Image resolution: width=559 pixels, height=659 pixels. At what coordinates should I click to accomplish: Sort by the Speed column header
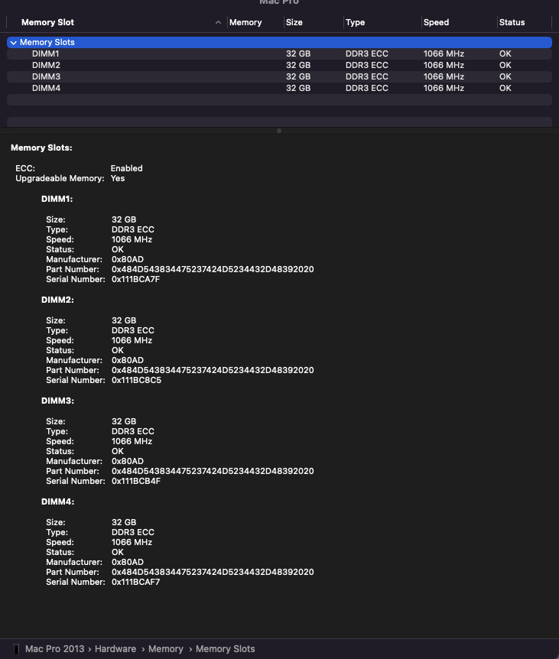pos(436,23)
